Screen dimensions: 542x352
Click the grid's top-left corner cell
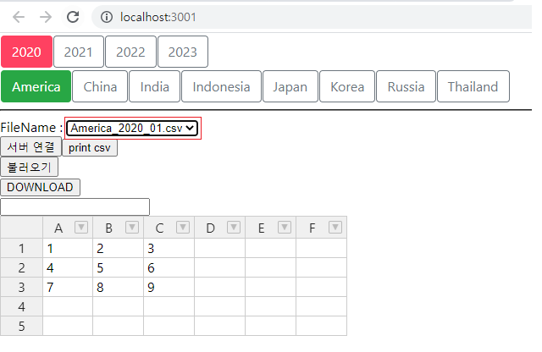coord(21,228)
